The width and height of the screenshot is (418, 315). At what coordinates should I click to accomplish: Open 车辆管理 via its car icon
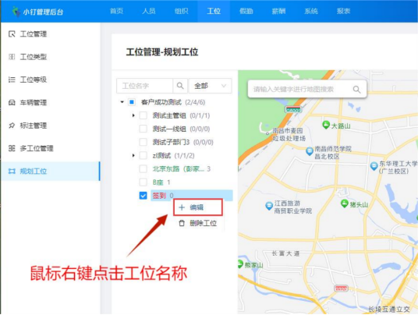tap(12, 103)
